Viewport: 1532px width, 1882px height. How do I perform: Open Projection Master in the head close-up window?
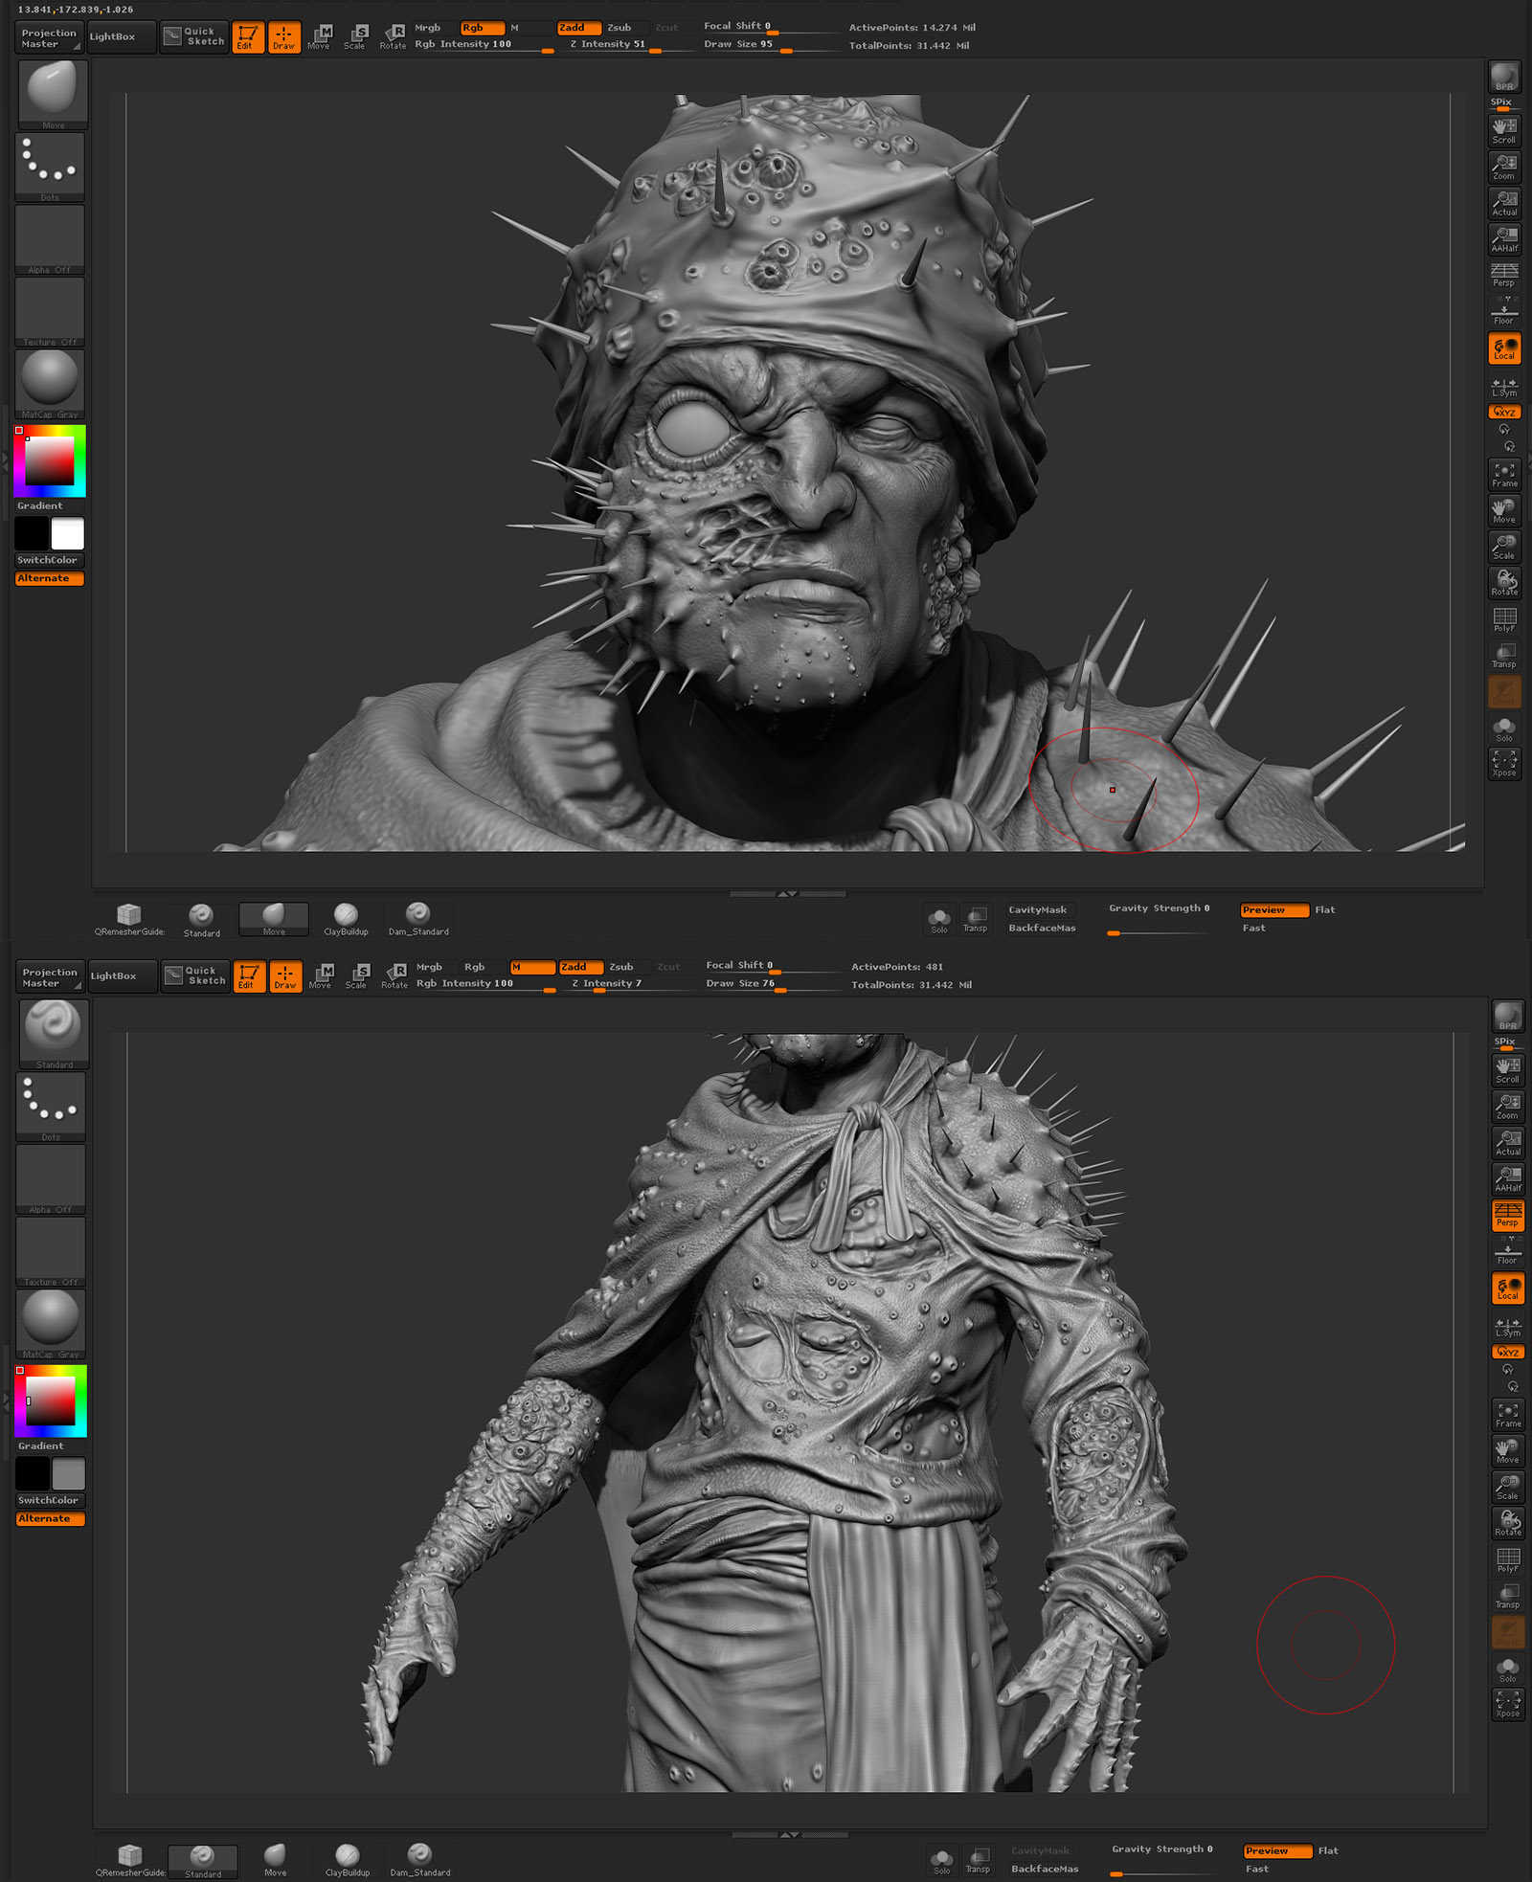(49, 38)
